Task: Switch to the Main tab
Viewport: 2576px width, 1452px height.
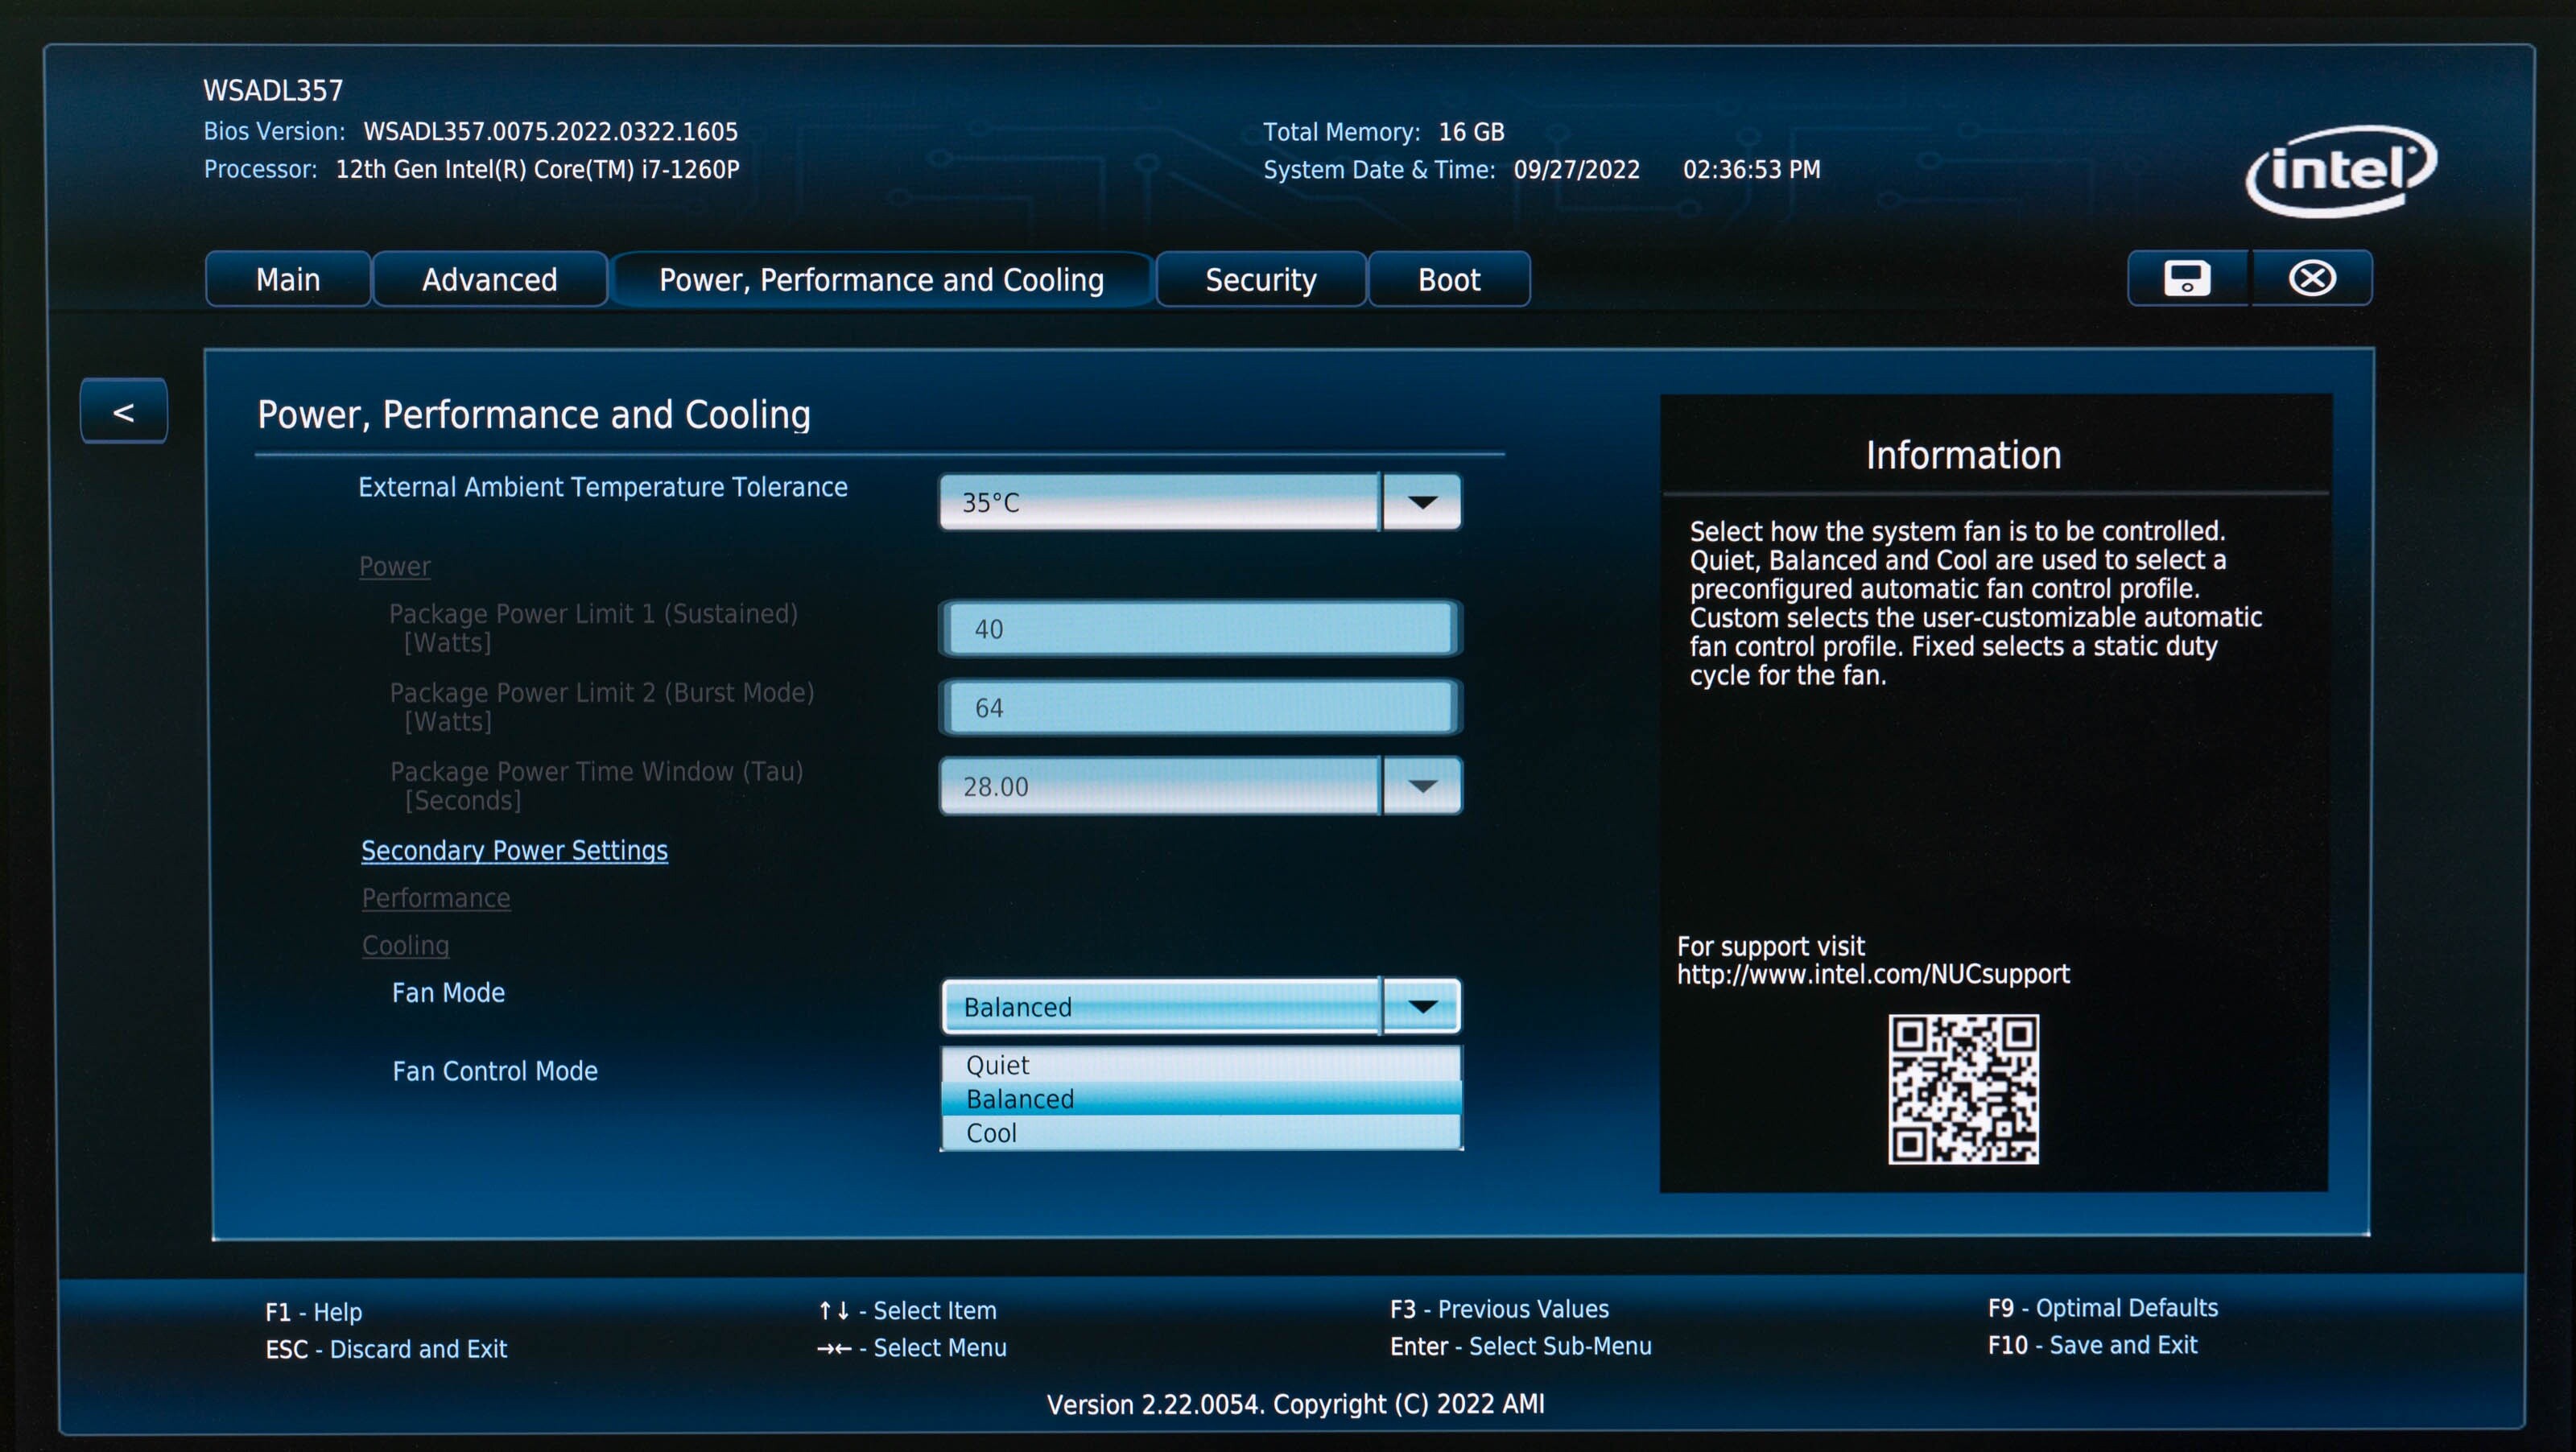Action: (x=288, y=280)
